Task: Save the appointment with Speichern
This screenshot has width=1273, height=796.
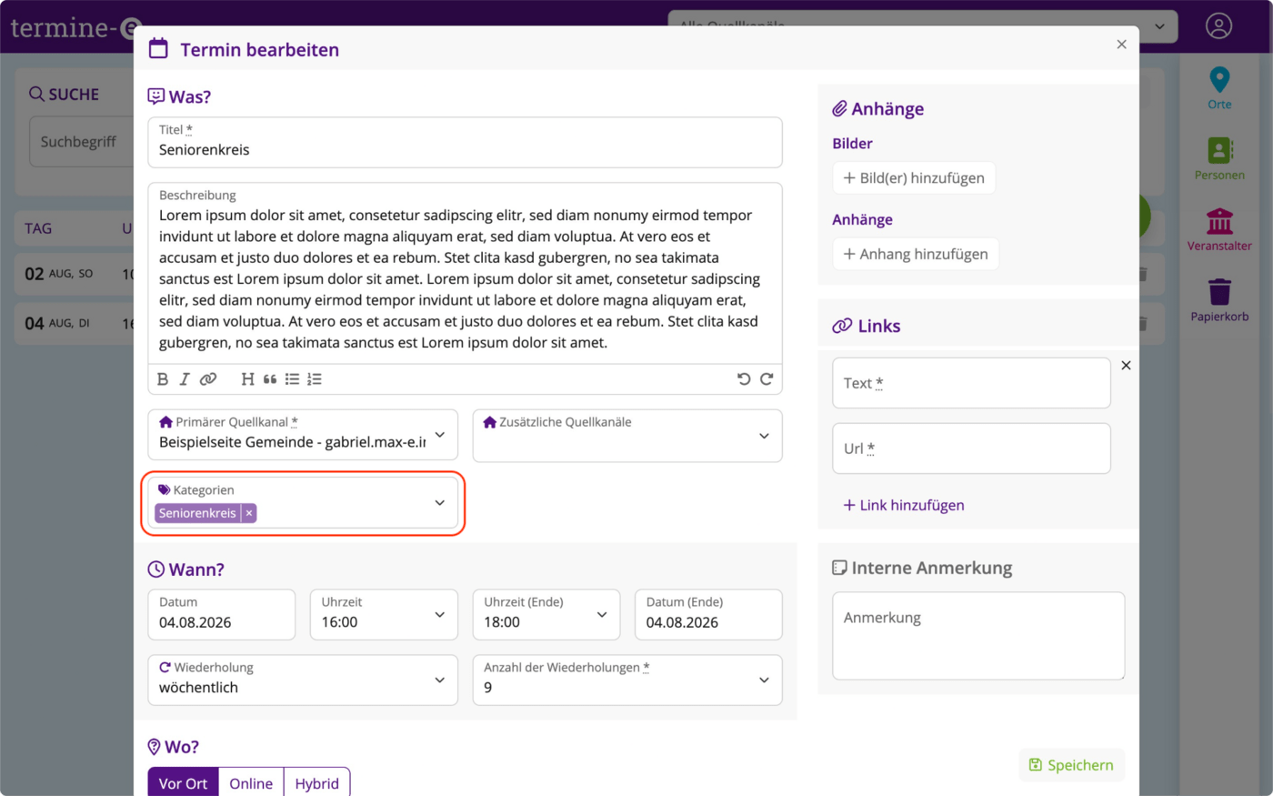Action: tap(1071, 765)
